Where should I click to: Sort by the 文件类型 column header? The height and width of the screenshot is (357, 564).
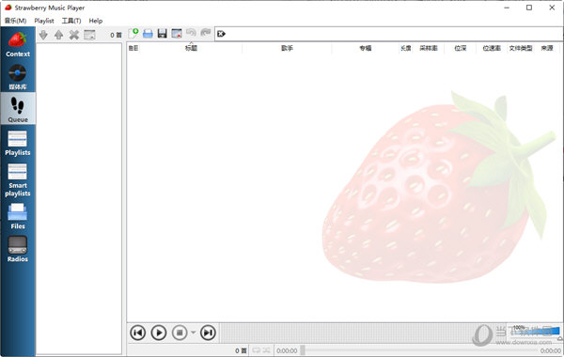pos(521,48)
